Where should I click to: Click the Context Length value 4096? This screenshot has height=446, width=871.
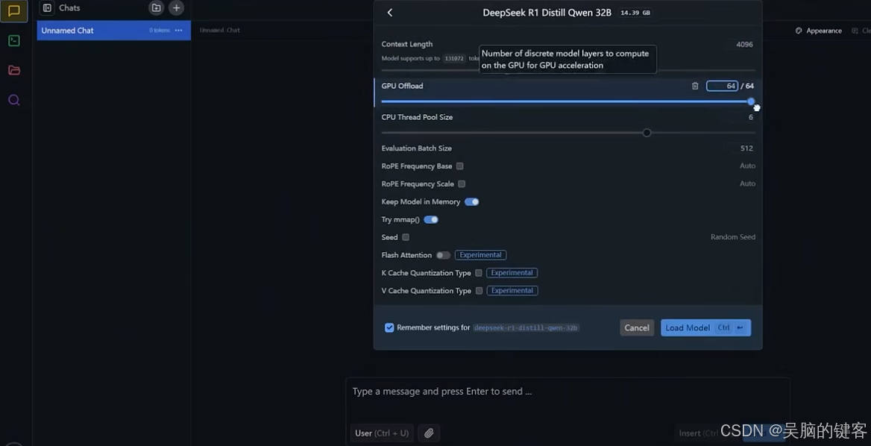coord(744,45)
